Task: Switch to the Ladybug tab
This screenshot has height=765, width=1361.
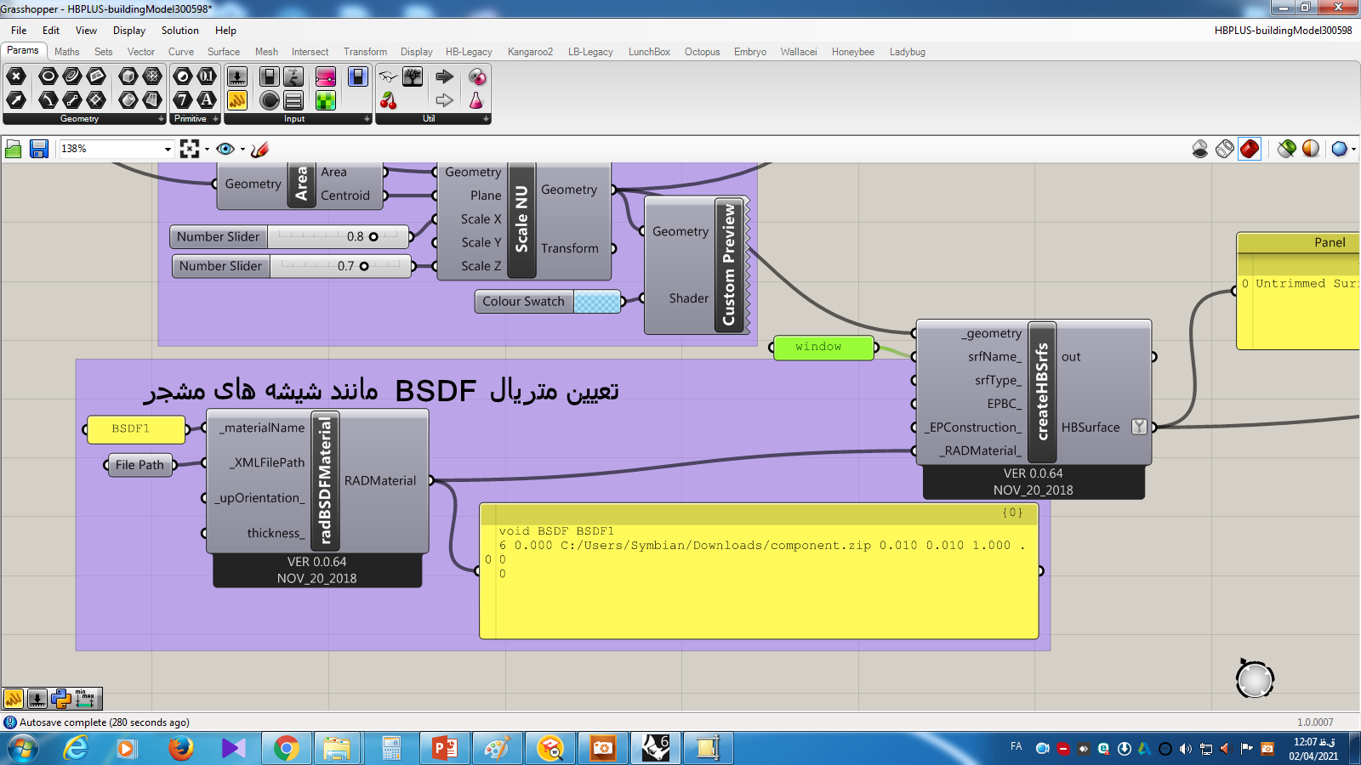Action: (x=908, y=52)
